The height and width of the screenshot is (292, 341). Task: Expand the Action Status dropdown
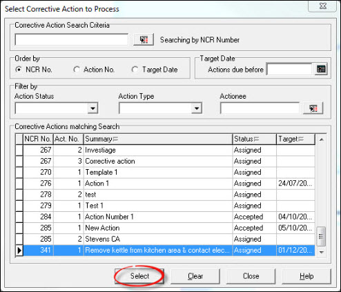click(x=92, y=108)
